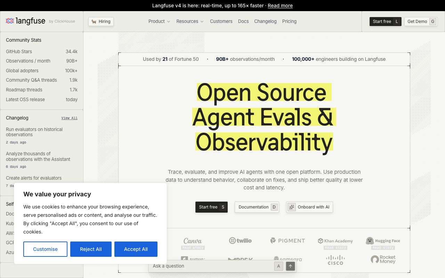This screenshot has width=445, height=278.
Task: Click Community Q&A threads stat
Action: [42, 80]
